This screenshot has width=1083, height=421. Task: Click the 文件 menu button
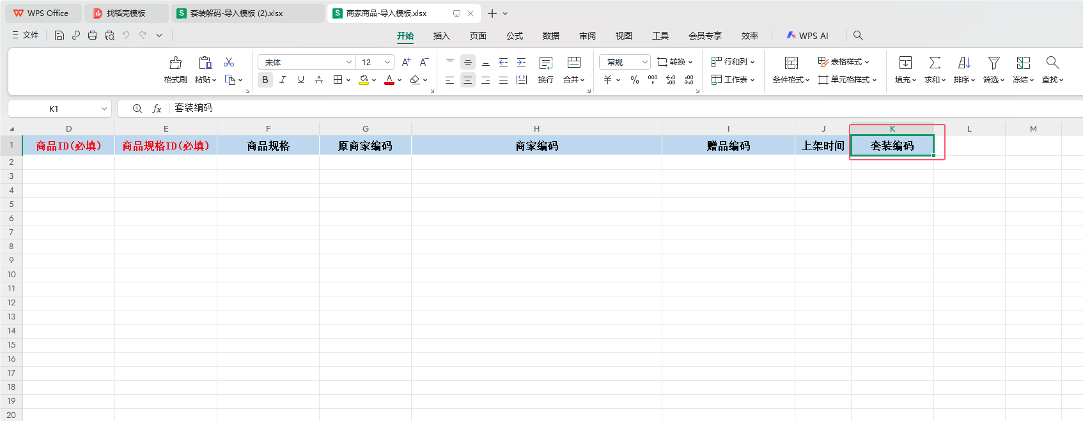coord(26,35)
